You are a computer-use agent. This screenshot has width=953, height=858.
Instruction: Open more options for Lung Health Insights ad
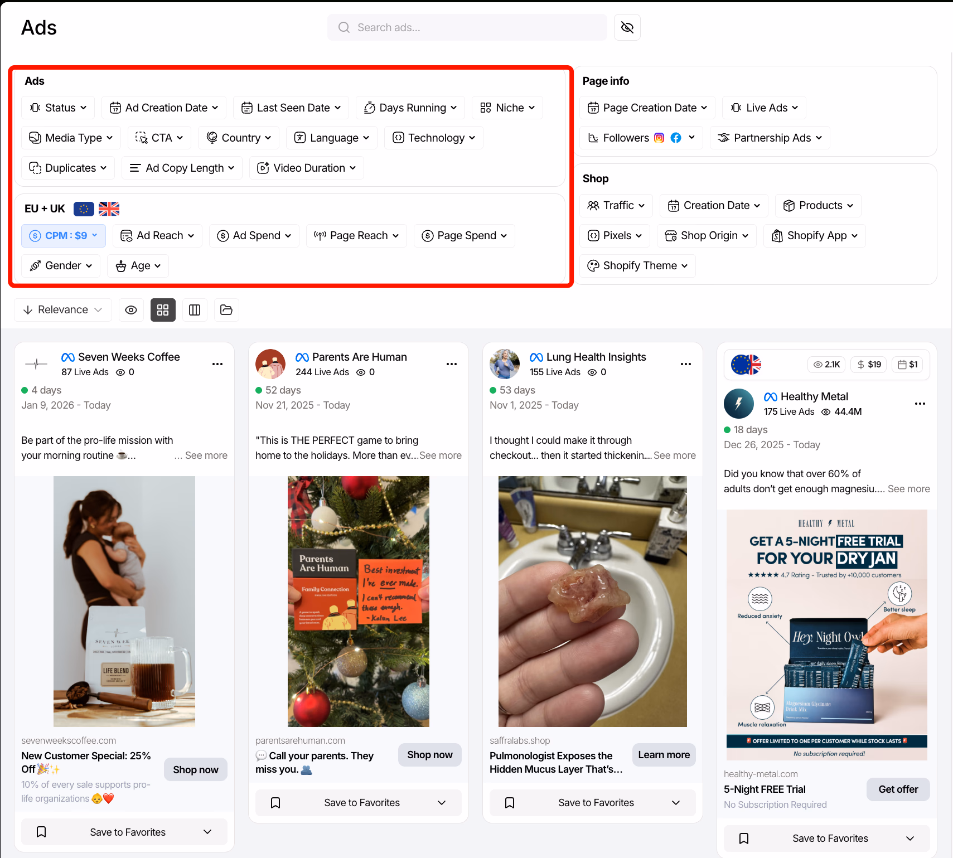[x=686, y=364]
